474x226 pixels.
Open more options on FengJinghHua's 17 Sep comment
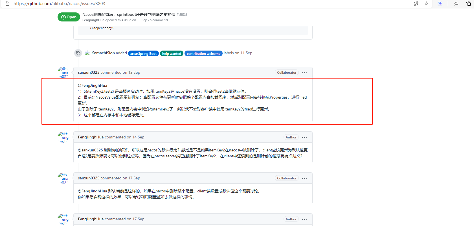[304, 219]
